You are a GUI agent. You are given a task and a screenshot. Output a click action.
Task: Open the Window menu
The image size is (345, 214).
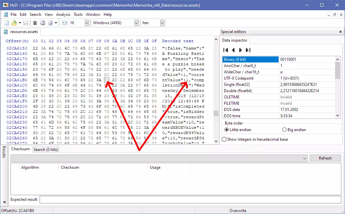[x=93, y=15]
